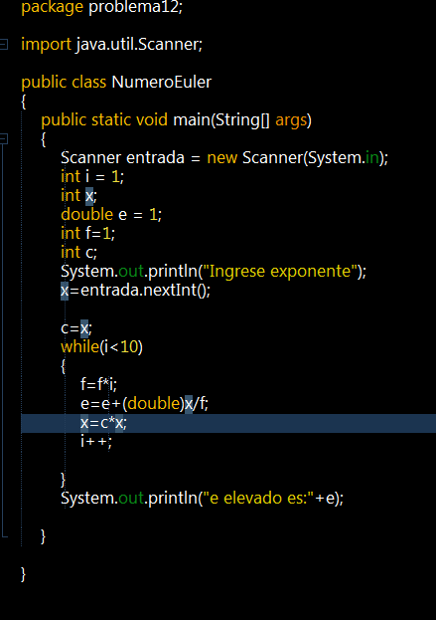
Task: Click the 'x=entrada.nextInt();' line
Action: [136, 291]
